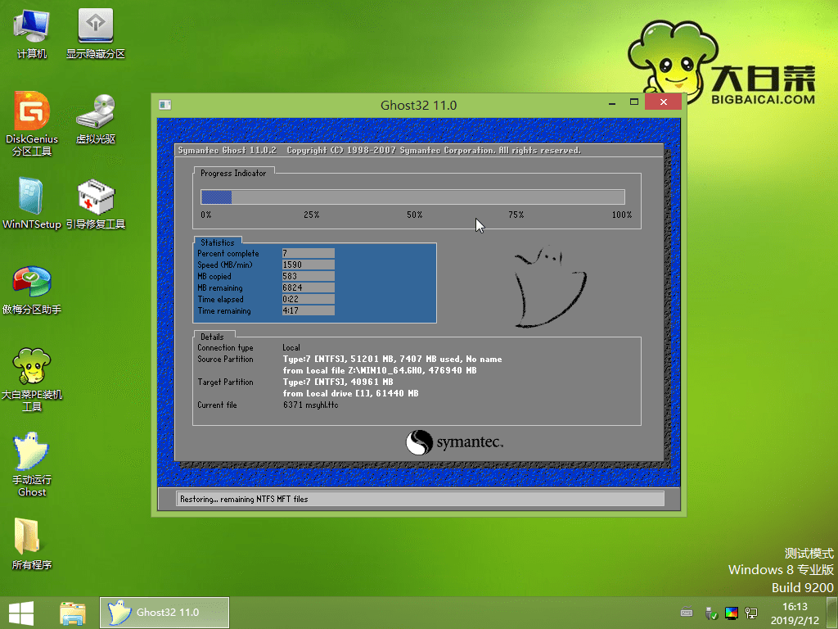
Task: Click the Target Partition label
Action: (x=225, y=382)
